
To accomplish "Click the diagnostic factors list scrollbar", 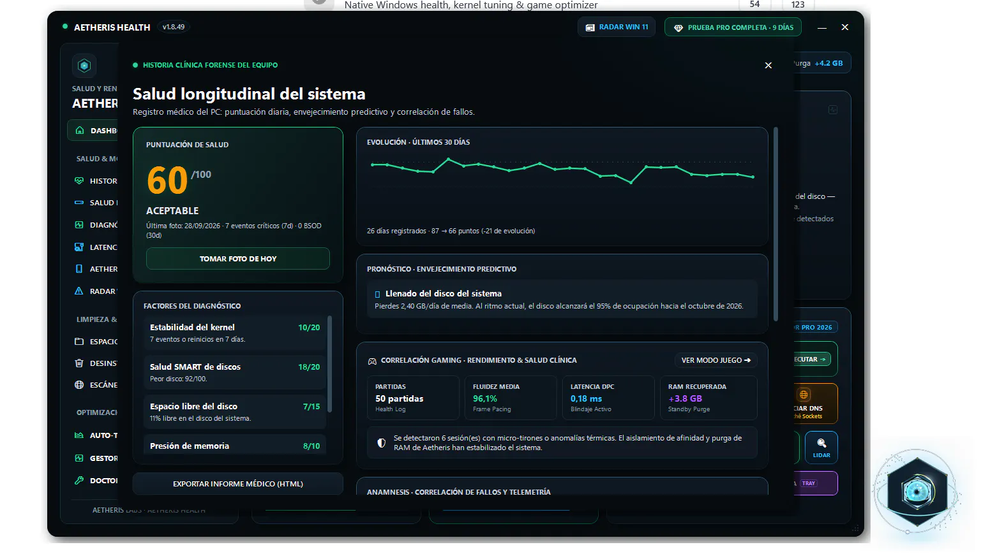I will click(330, 364).
